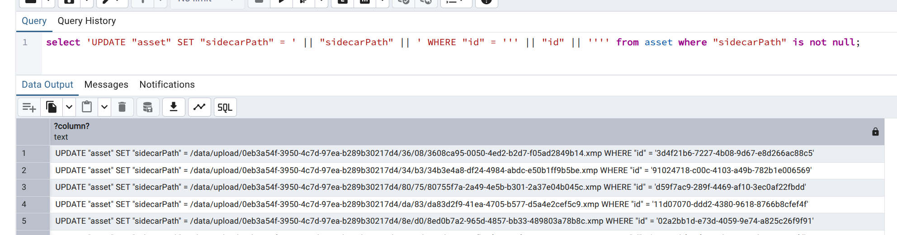Open the Query History tab

click(87, 21)
